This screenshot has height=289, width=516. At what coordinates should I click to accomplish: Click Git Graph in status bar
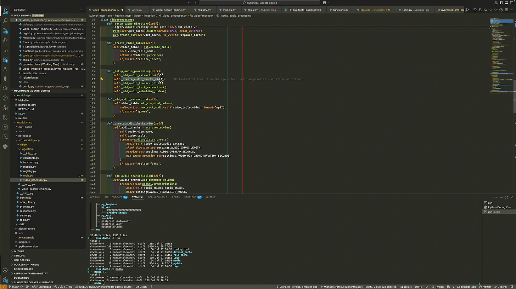(141, 287)
